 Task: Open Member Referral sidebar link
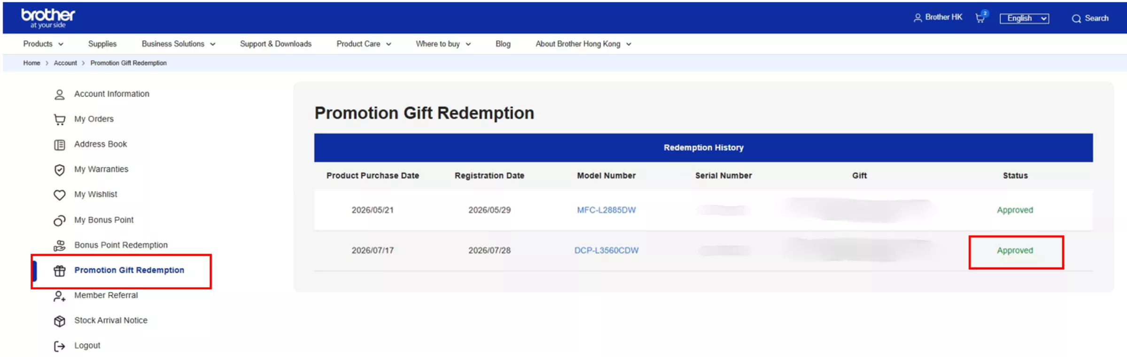(x=106, y=295)
